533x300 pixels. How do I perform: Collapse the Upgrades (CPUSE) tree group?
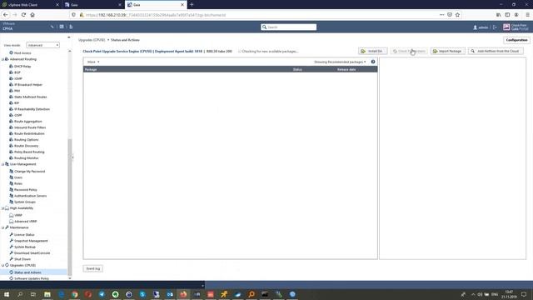[x=2, y=265]
